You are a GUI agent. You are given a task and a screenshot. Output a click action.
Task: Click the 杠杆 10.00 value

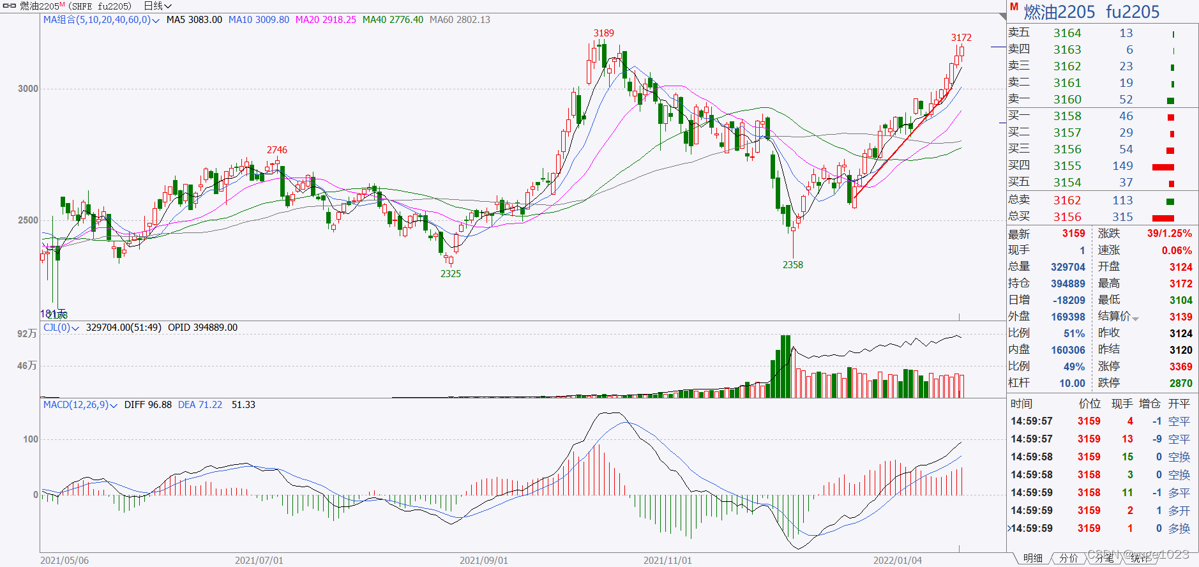pyautogui.click(x=1072, y=383)
